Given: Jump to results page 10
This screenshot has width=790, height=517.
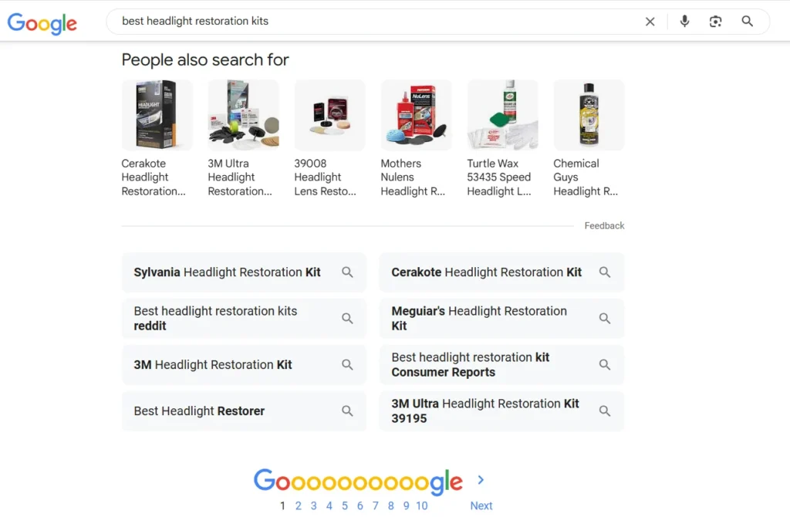Looking at the screenshot, I should (421, 506).
